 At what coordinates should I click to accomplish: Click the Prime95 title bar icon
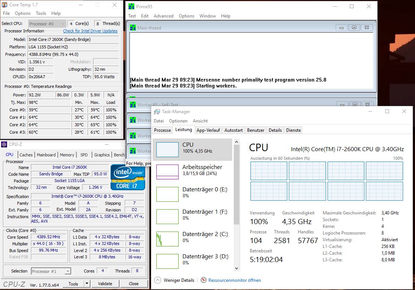click(131, 6)
